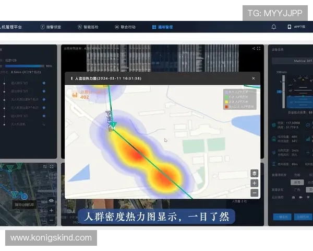Click the APP下载 phone icon
Image resolution: width=313 pixels, height=251 pixels.
[289, 27]
